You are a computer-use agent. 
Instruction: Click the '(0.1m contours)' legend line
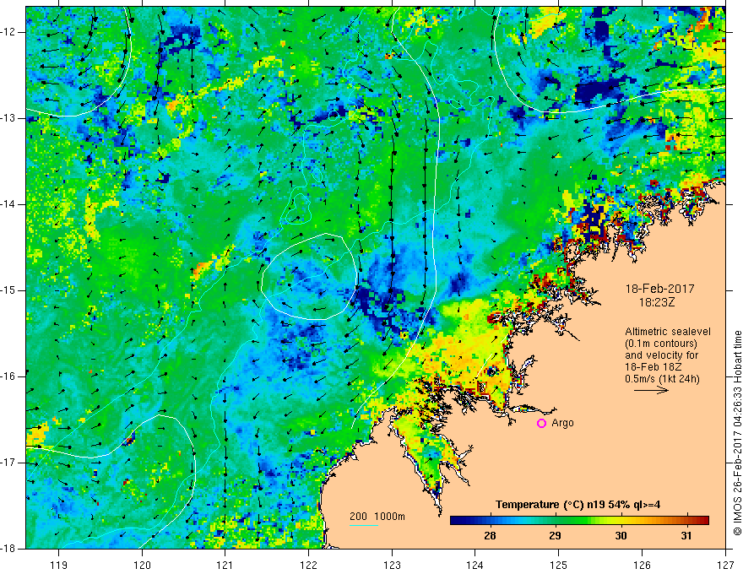pyautogui.click(x=661, y=344)
